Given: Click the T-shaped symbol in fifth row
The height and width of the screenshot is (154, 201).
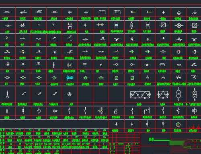Looking at the screenshot, I should pyautogui.click(x=85, y=65).
